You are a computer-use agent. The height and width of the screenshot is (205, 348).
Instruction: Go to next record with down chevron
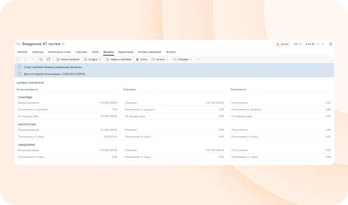[x=323, y=44]
